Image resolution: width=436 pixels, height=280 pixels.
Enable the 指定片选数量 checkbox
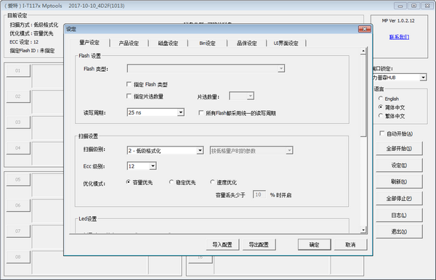click(129, 96)
